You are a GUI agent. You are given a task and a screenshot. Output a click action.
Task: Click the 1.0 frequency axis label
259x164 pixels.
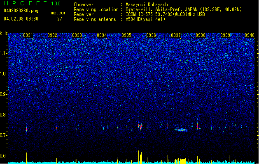pyautogui.click(x=4, y=74)
